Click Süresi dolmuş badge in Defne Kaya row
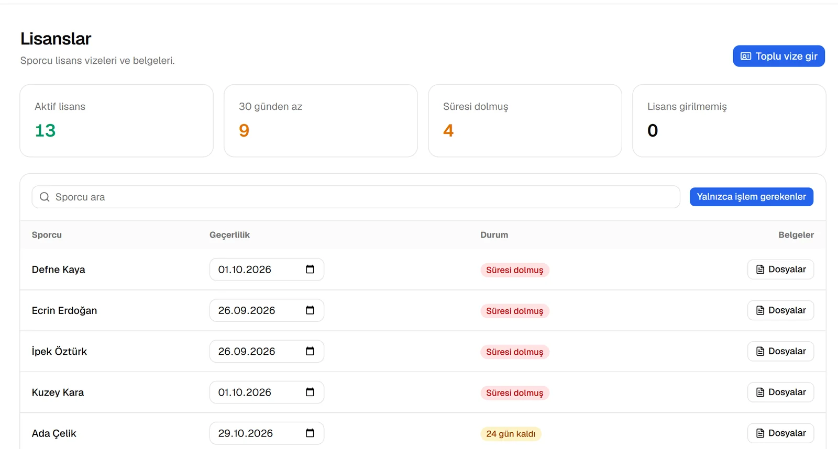This screenshot has width=838, height=449. tap(514, 270)
